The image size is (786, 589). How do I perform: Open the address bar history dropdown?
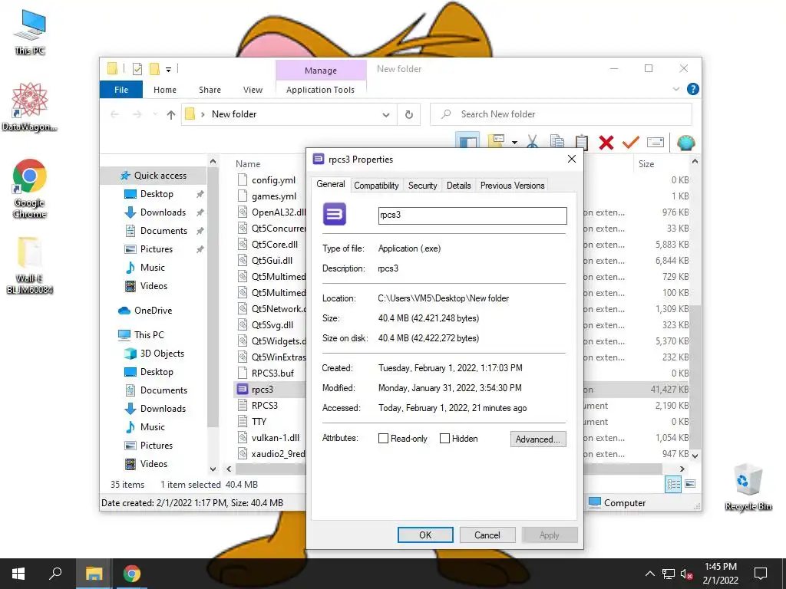pyautogui.click(x=386, y=115)
